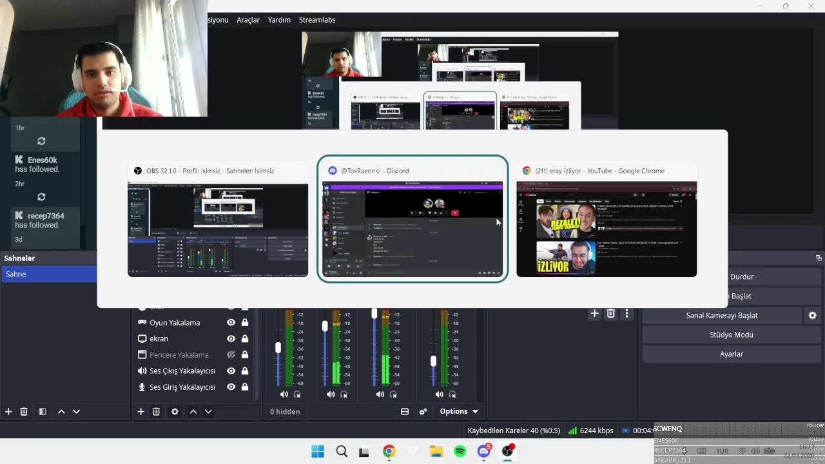Remove scene transition with trash icon
825x464 pixels.
pos(611,314)
